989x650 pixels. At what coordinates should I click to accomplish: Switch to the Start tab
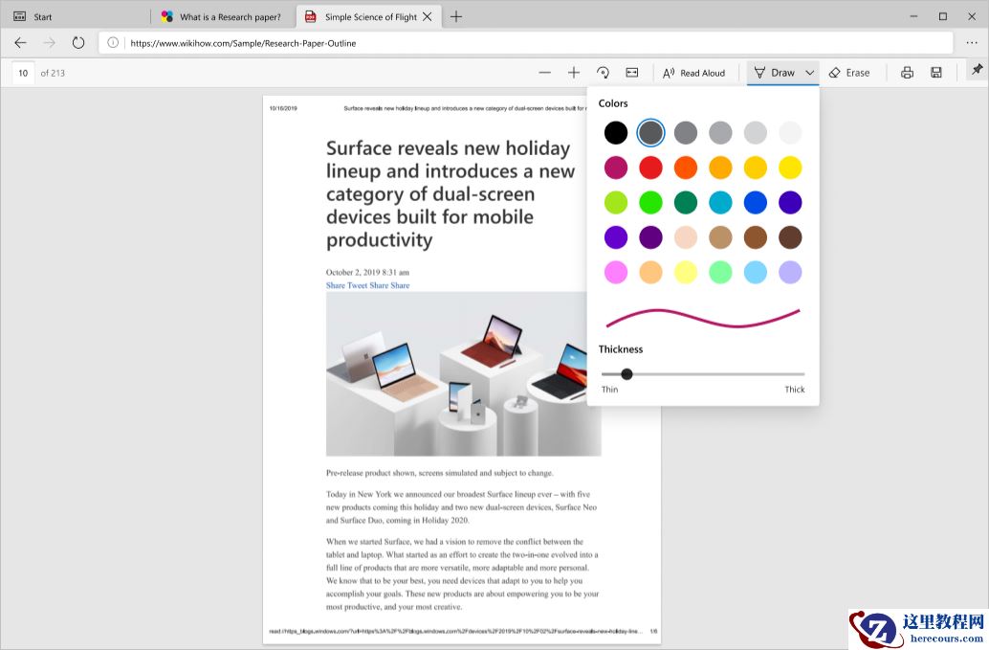click(x=76, y=17)
